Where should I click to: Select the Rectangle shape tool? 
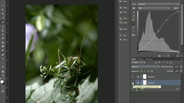[3, 67]
